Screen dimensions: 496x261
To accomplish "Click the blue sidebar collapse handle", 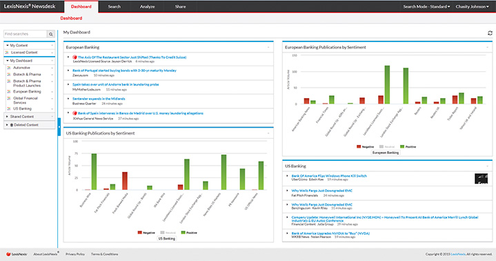I will pos(59,127).
